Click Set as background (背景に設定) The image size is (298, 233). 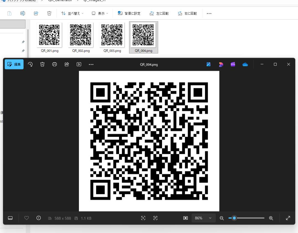coord(129,13)
